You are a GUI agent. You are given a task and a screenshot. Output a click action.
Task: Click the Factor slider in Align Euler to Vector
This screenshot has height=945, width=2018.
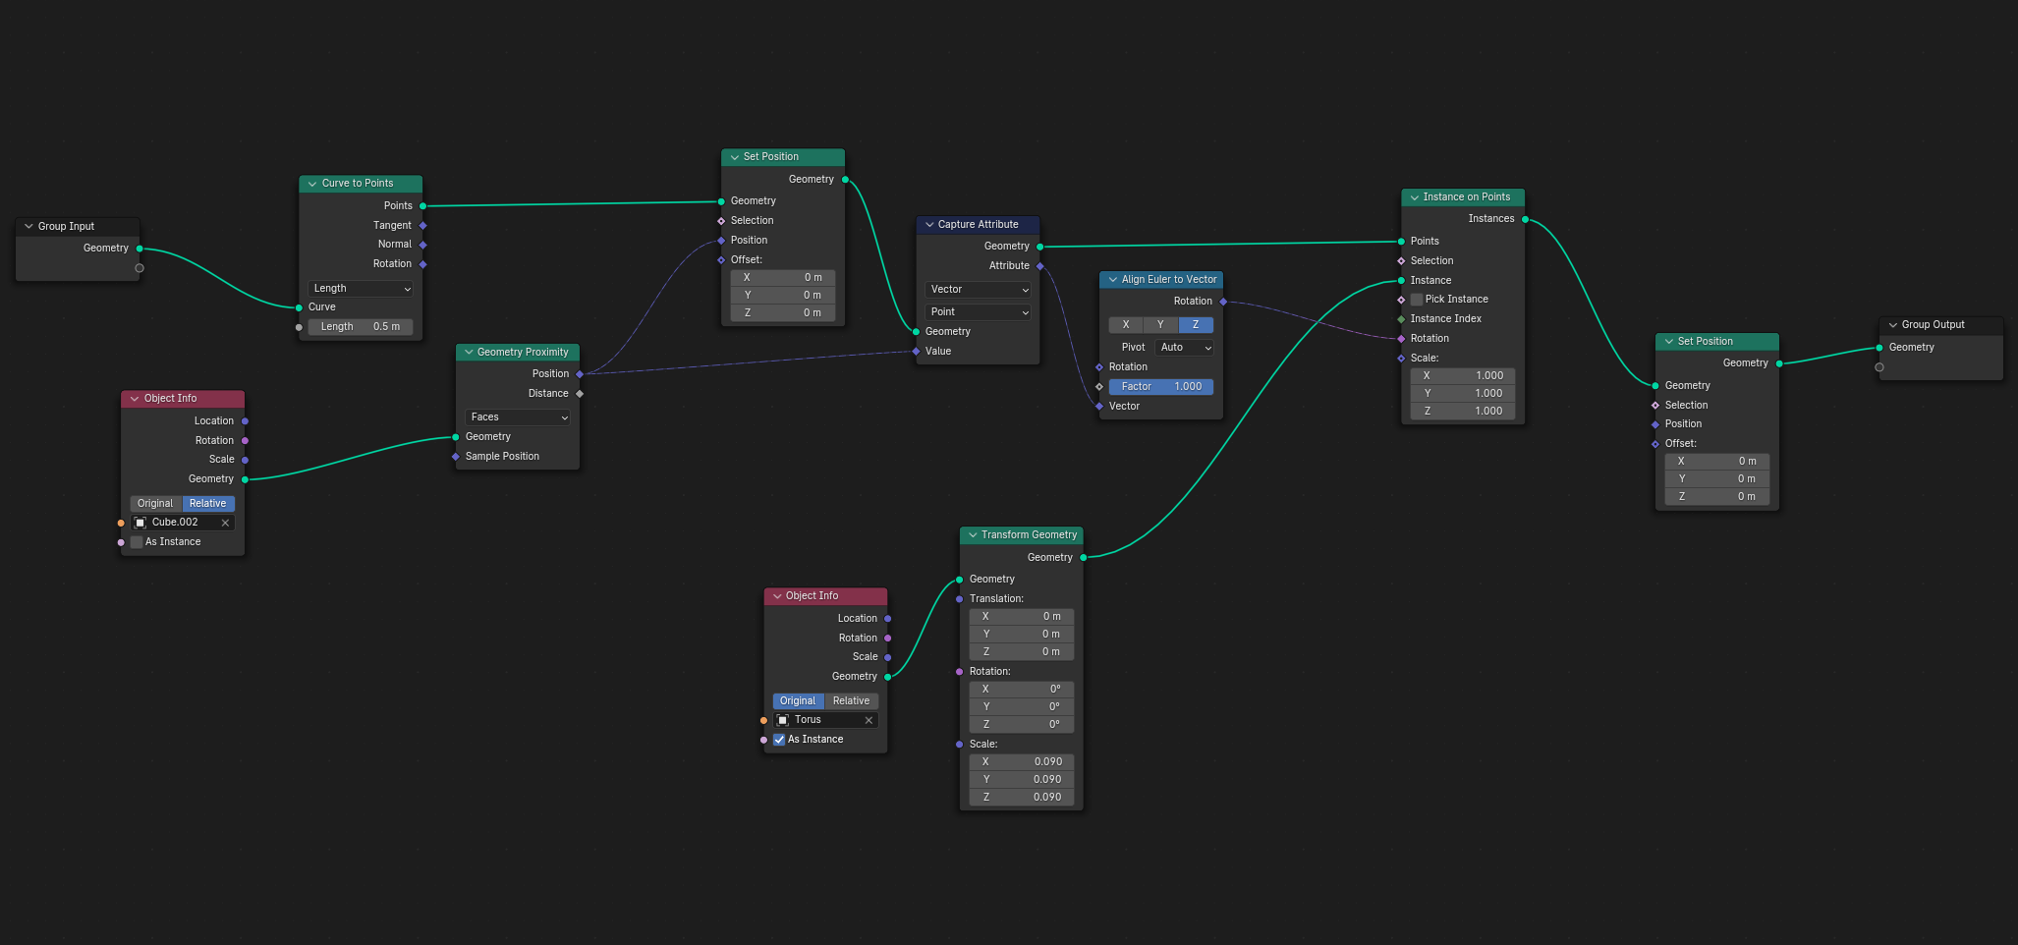[x=1161, y=387]
